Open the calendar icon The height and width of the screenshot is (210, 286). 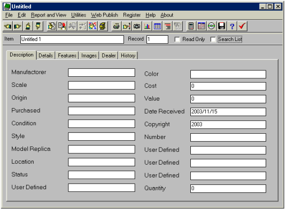click(202, 26)
